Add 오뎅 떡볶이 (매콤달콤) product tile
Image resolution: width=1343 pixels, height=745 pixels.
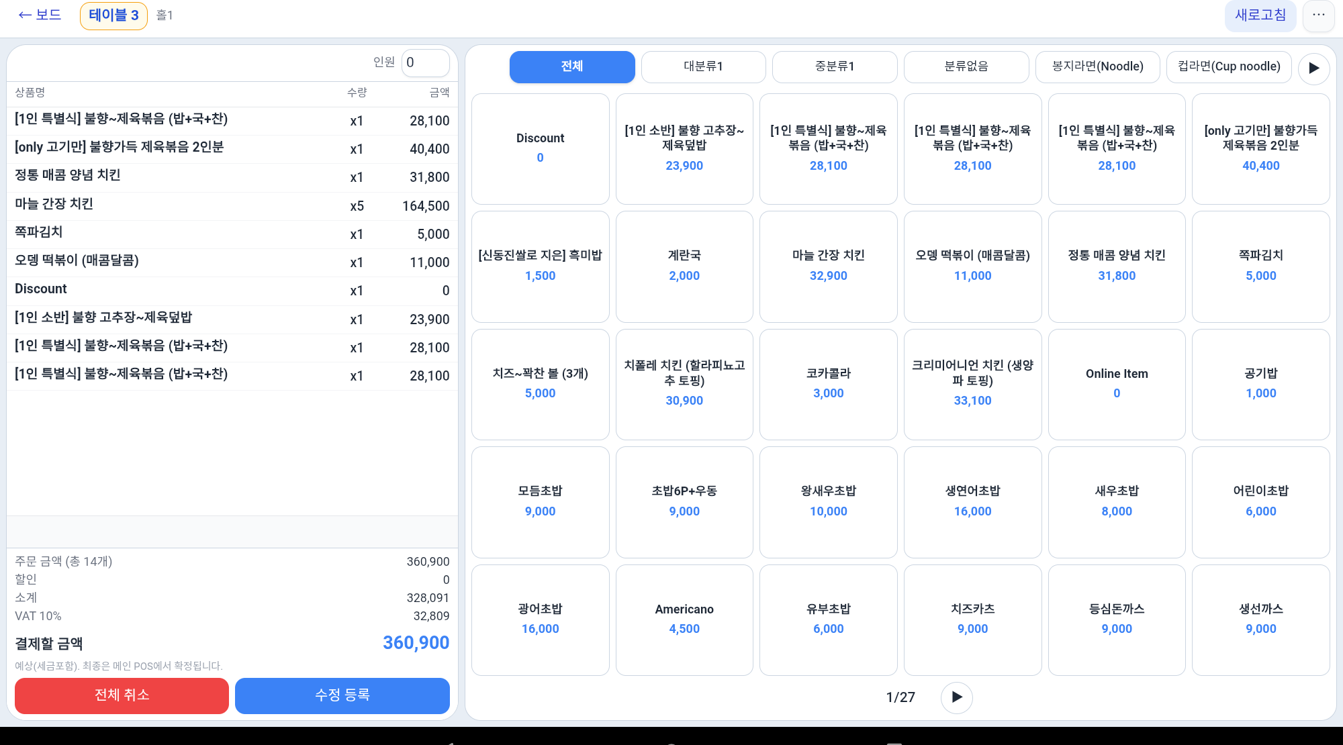click(x=972, y=266)
